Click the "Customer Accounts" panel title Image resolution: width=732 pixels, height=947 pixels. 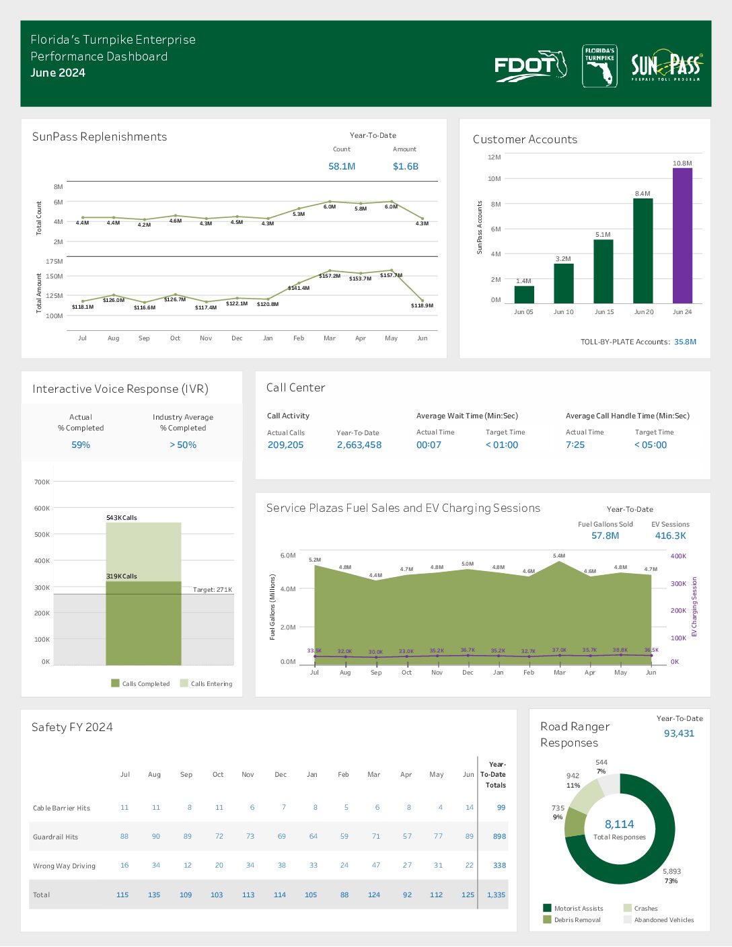click(x=525, y=139)
